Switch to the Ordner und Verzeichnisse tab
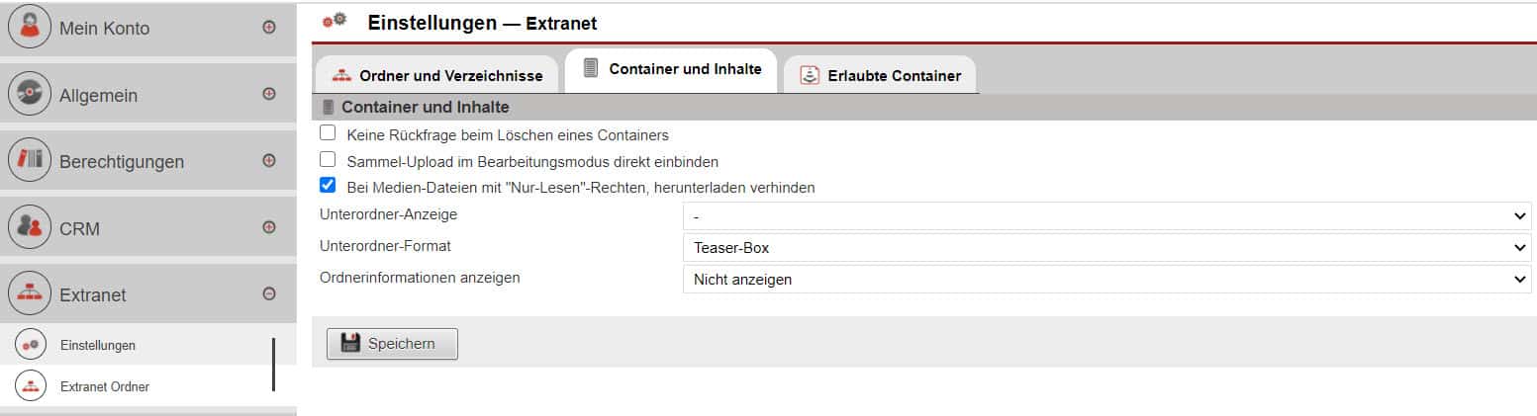 click(x=437, y=75)
